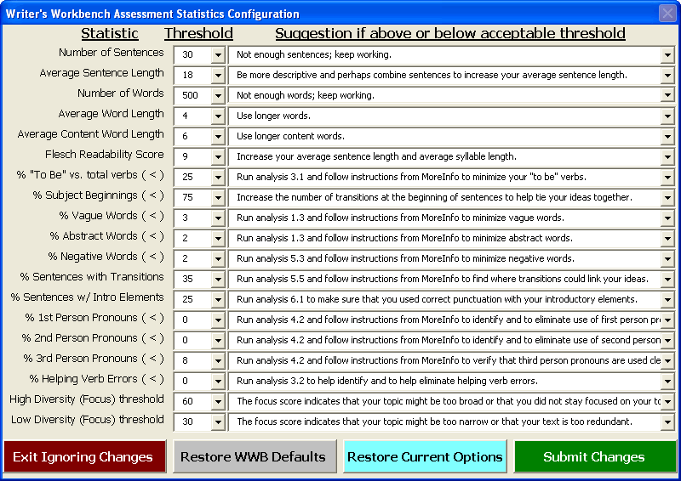Expand the "Use longer content words" suggestion dropdown
Screen dimensions: 681x481
[x=667, y=136]
